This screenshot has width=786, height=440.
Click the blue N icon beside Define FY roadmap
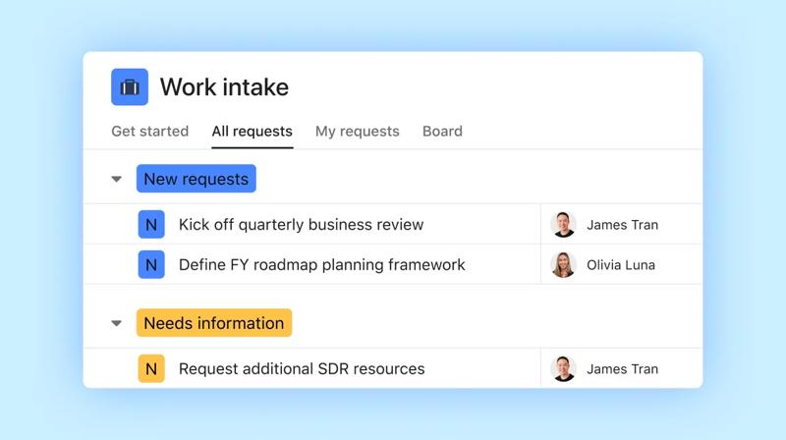(150, 264)
